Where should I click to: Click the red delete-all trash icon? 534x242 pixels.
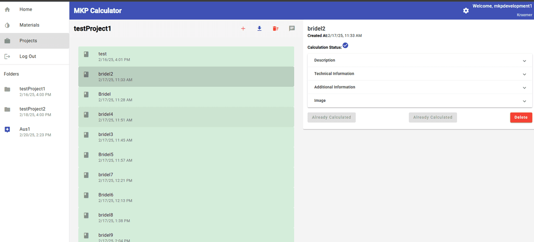pos(275,28)
